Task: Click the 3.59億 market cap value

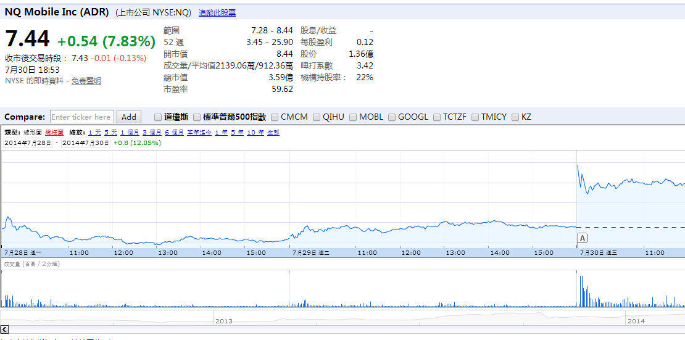Action: click(x=280, y=77)
